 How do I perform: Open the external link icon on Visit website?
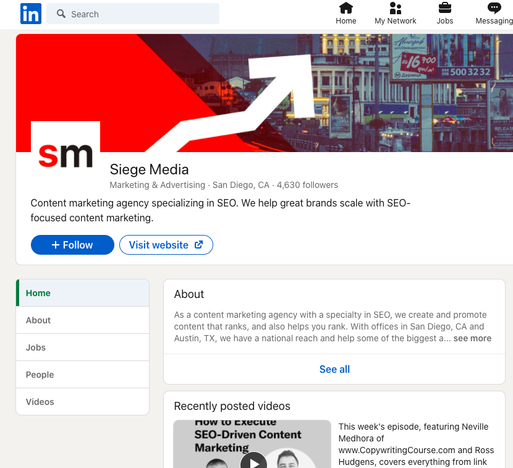click(x=198, y=245)
